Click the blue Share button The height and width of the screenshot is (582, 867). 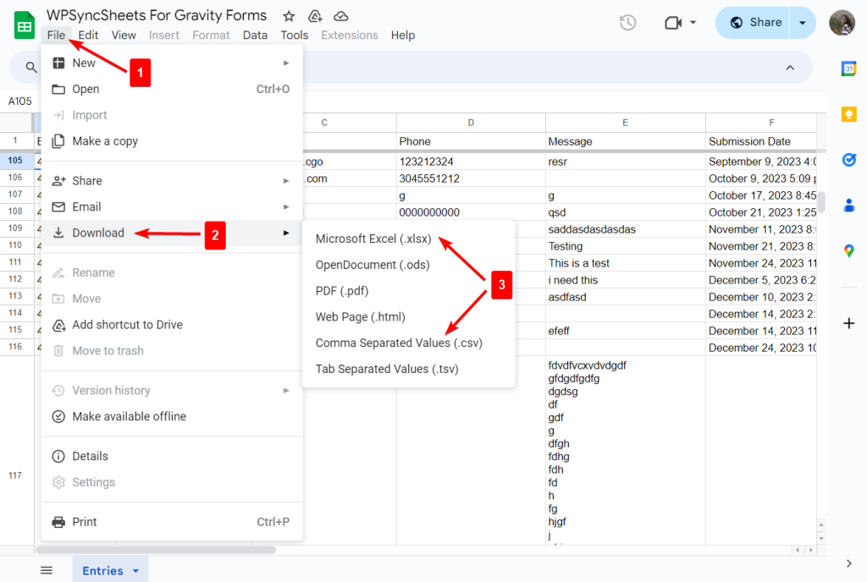click(x=754, y=23)
